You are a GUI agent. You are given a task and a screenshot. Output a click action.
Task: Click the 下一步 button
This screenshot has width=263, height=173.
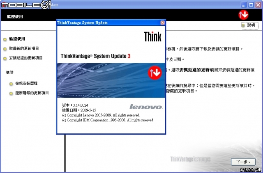243,162
